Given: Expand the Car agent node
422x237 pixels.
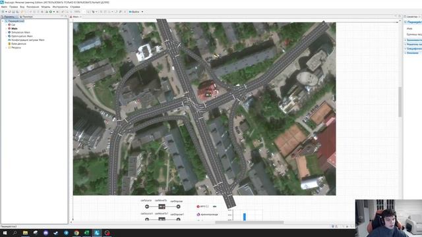Looking at the screenshot, I should pyautogui.click(x=6, y=25).
